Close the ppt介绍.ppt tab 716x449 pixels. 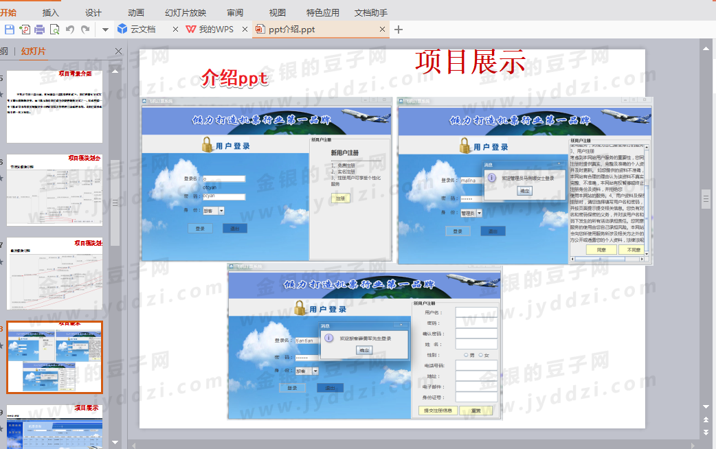coord(382,30)
